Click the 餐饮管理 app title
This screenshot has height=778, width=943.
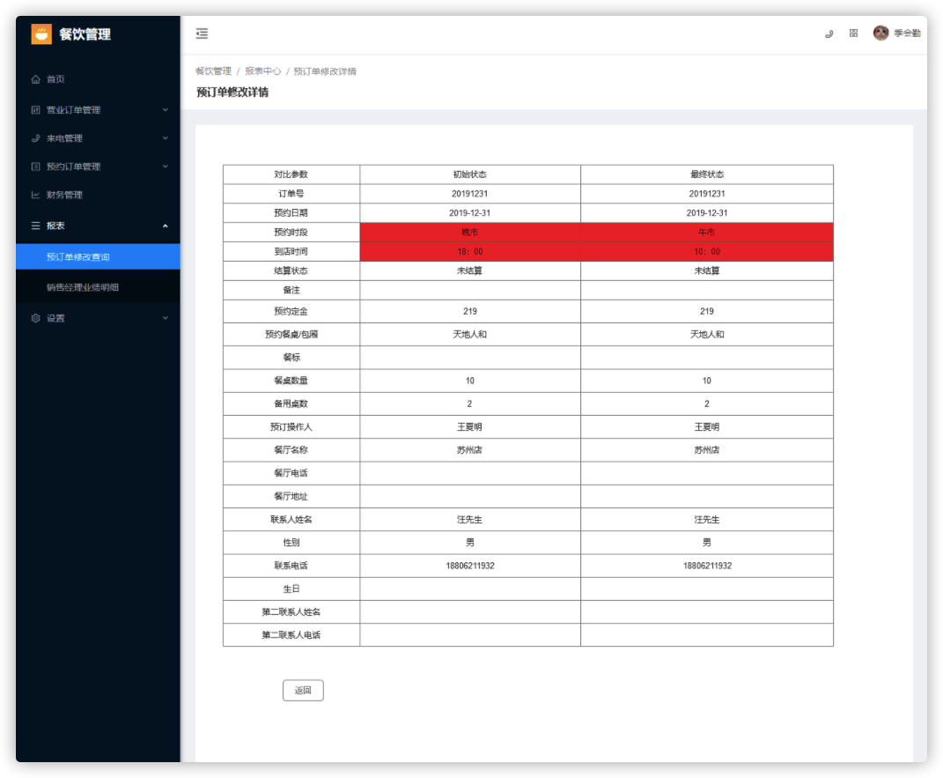85,34
